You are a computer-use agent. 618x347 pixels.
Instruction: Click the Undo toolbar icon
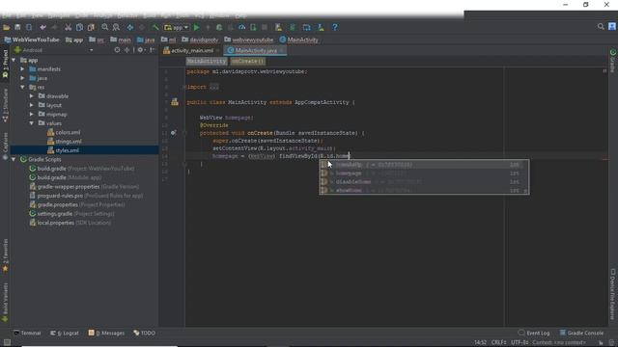coord(42,27)
